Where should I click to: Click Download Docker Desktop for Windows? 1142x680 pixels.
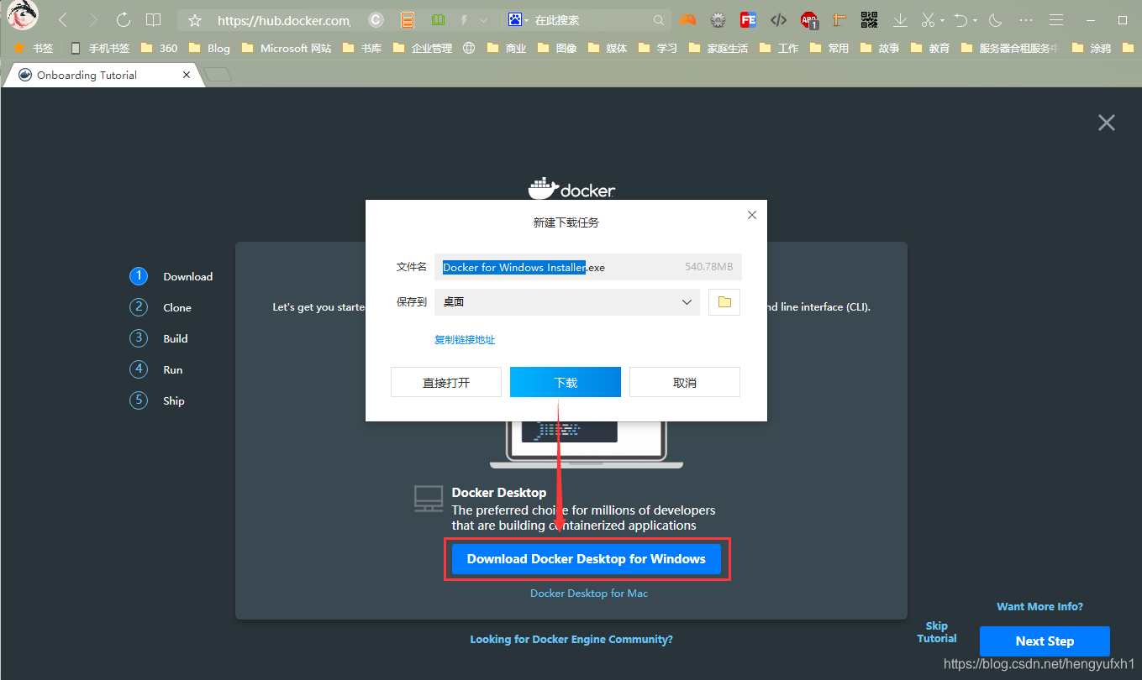tap(587, 559)
